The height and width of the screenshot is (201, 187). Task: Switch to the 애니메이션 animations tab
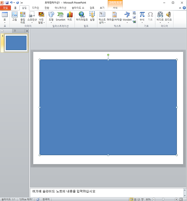coord(61,8)
